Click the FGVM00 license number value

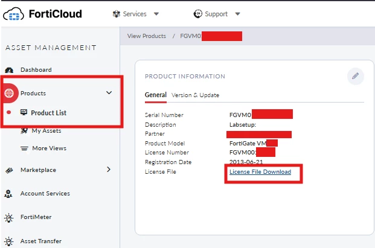(x=243, y=153)
